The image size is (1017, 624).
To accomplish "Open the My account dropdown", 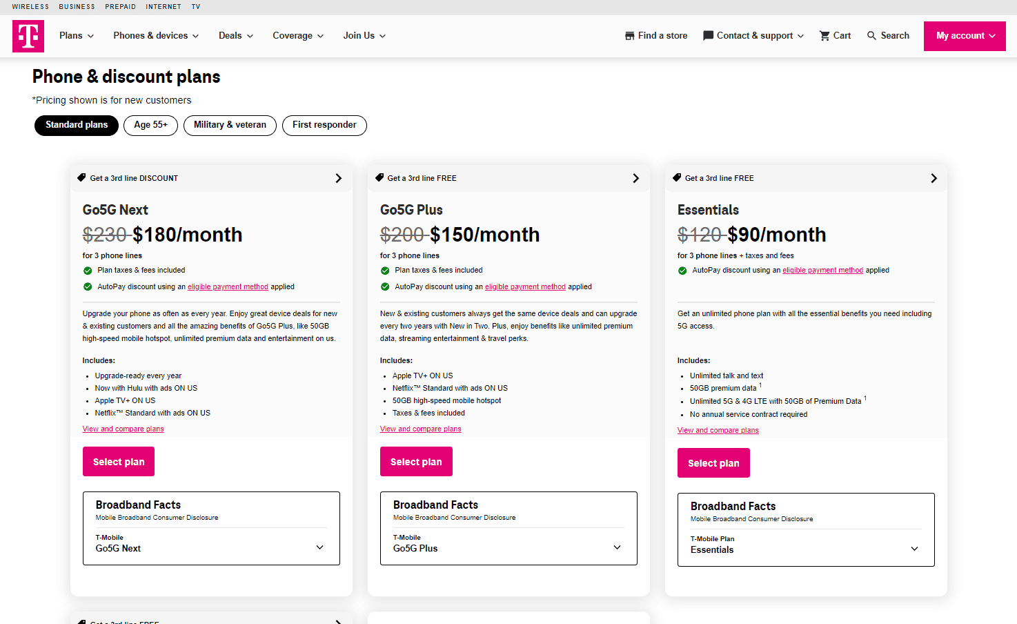I will [x=965, y=36].
